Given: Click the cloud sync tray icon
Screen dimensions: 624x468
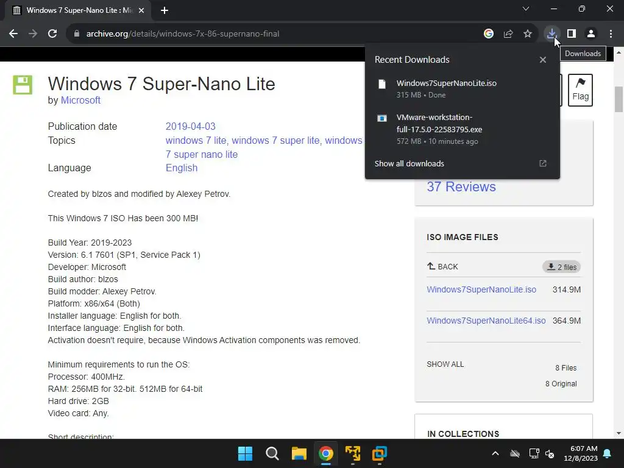Looking at the screenshot, I should [515, 453].
